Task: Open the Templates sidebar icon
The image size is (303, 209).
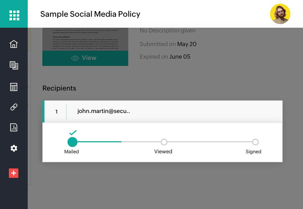Action: (x=14, y=87)
